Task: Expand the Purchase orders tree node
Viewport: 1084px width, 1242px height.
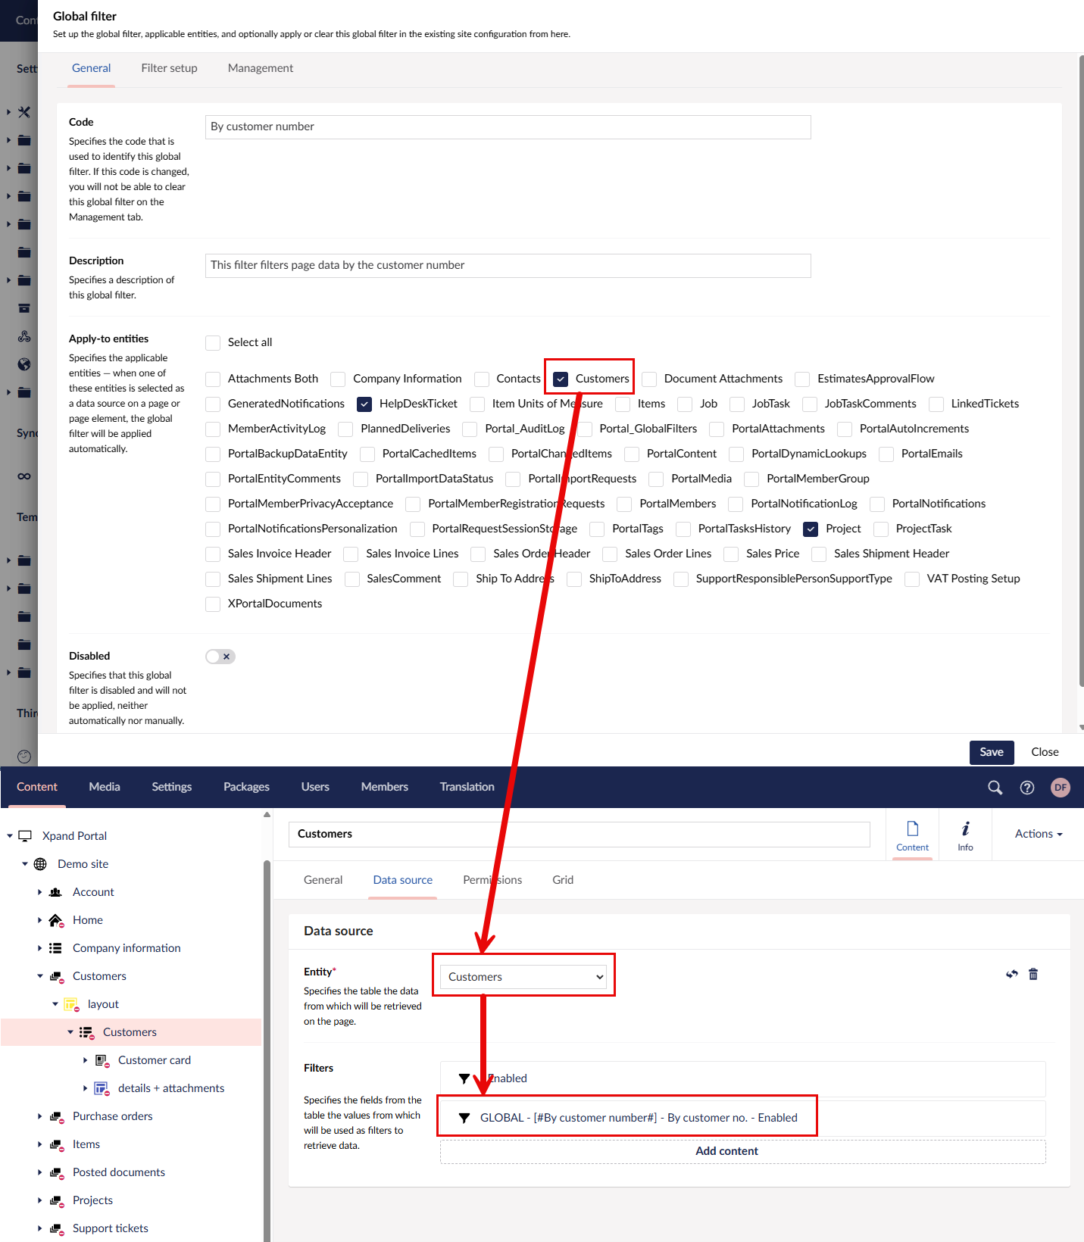Action: click(40, 1116)
